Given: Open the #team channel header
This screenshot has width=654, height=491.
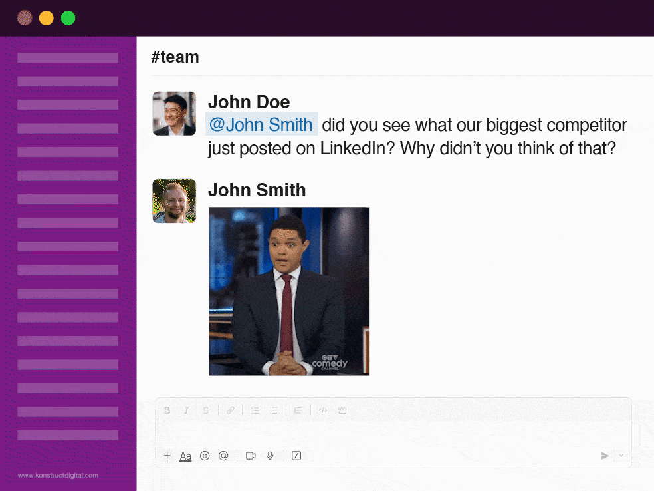Looking at the screenshot, I should click(175, 57).
